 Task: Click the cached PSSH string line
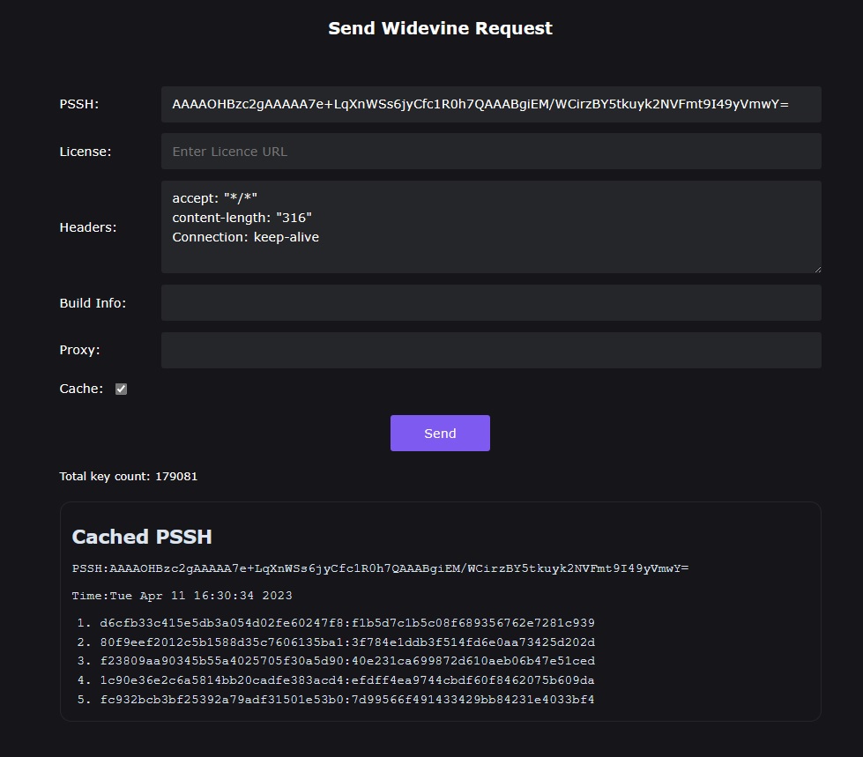[380, 568]
